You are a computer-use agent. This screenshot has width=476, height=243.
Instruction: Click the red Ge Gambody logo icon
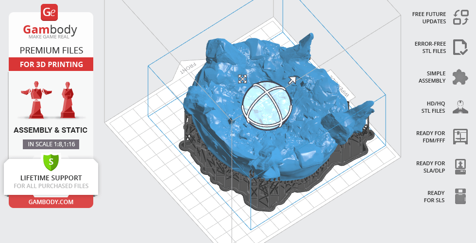(51, 12)
